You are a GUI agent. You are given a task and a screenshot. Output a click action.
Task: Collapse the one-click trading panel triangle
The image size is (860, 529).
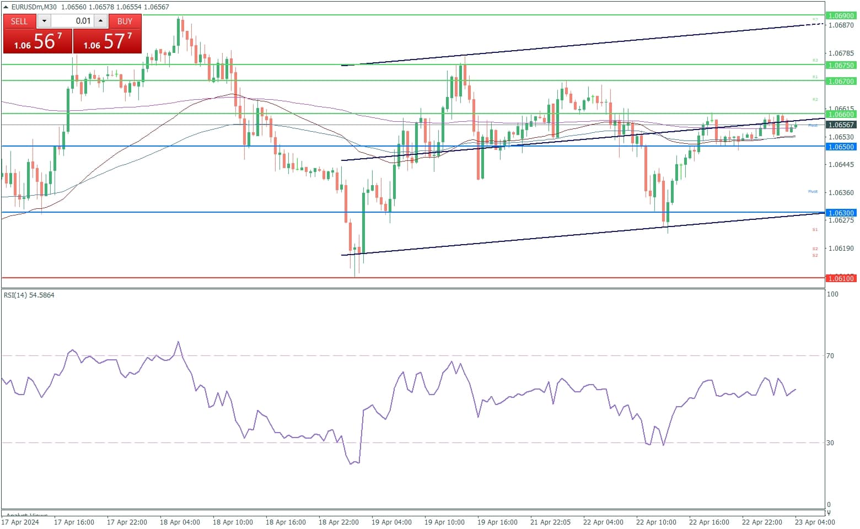click(x=6, y=7)
